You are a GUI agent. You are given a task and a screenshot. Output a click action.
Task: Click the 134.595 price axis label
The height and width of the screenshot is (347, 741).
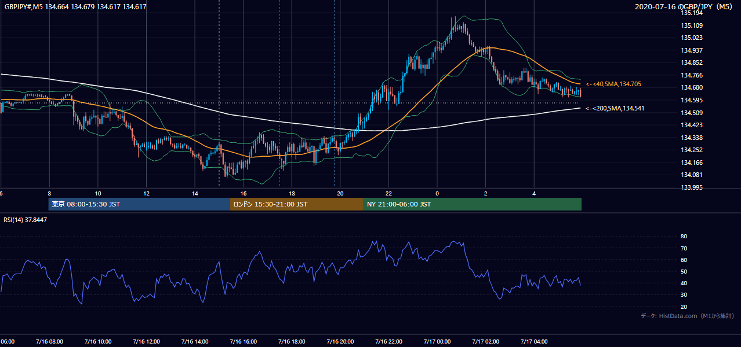(692, 100)
